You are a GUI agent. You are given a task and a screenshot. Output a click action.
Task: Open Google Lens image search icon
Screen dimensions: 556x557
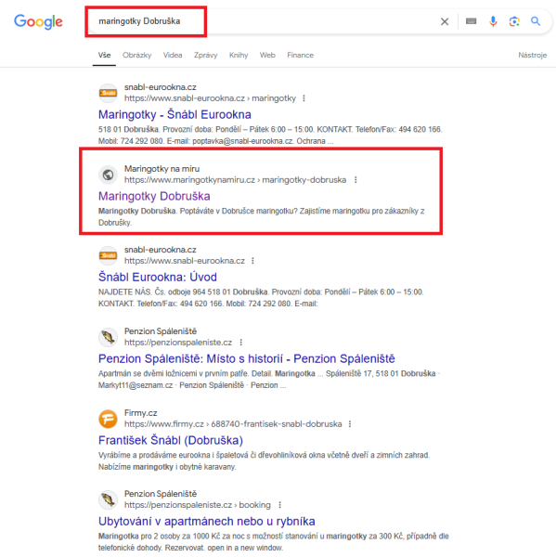[x=514, y=21]
